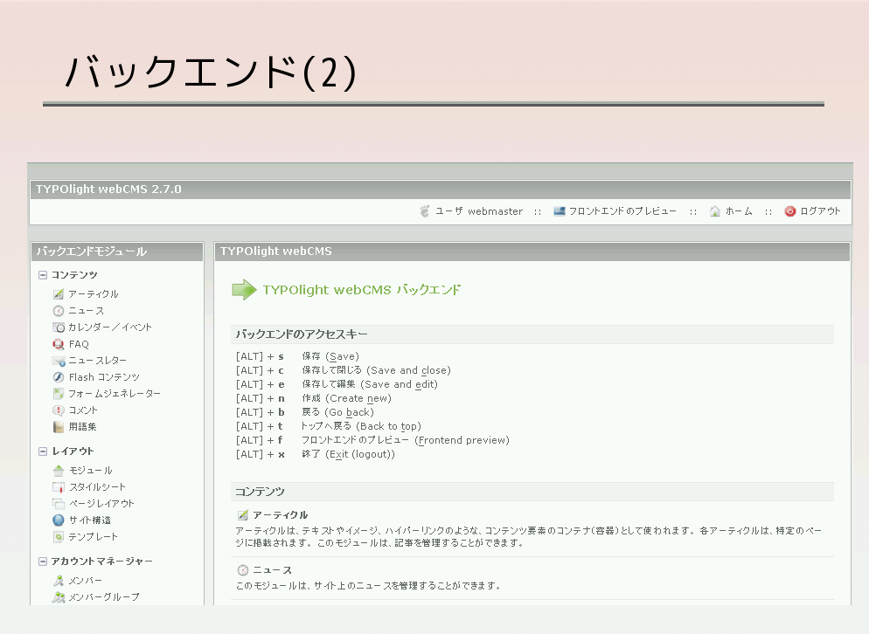869x634 pixels.
Task: Click the テンプレート icon
Action: click(x=59, y=536)
